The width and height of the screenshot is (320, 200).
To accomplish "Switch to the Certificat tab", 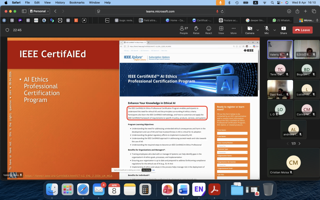I will [202, 20].
